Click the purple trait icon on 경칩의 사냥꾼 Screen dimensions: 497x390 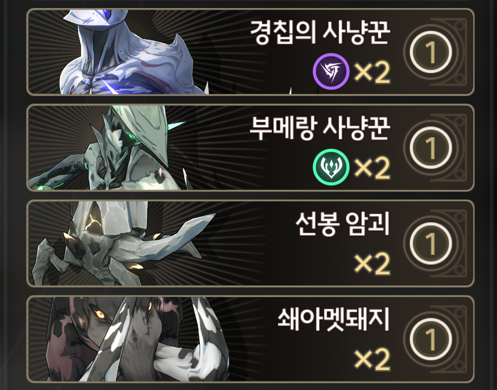point(331,71)
